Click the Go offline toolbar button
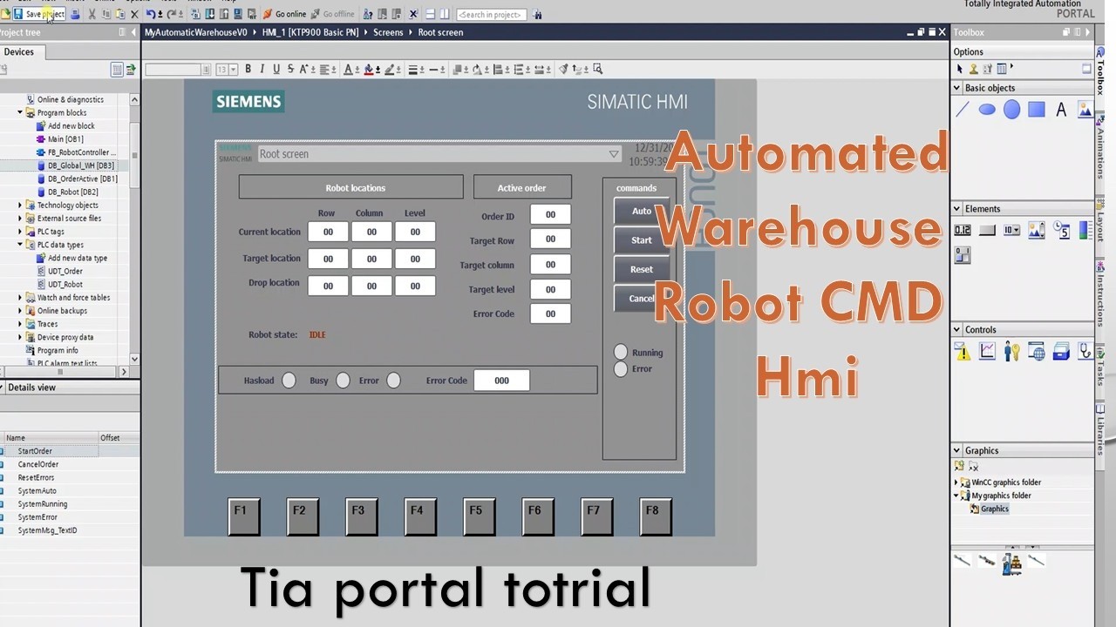 coord(332,14)
